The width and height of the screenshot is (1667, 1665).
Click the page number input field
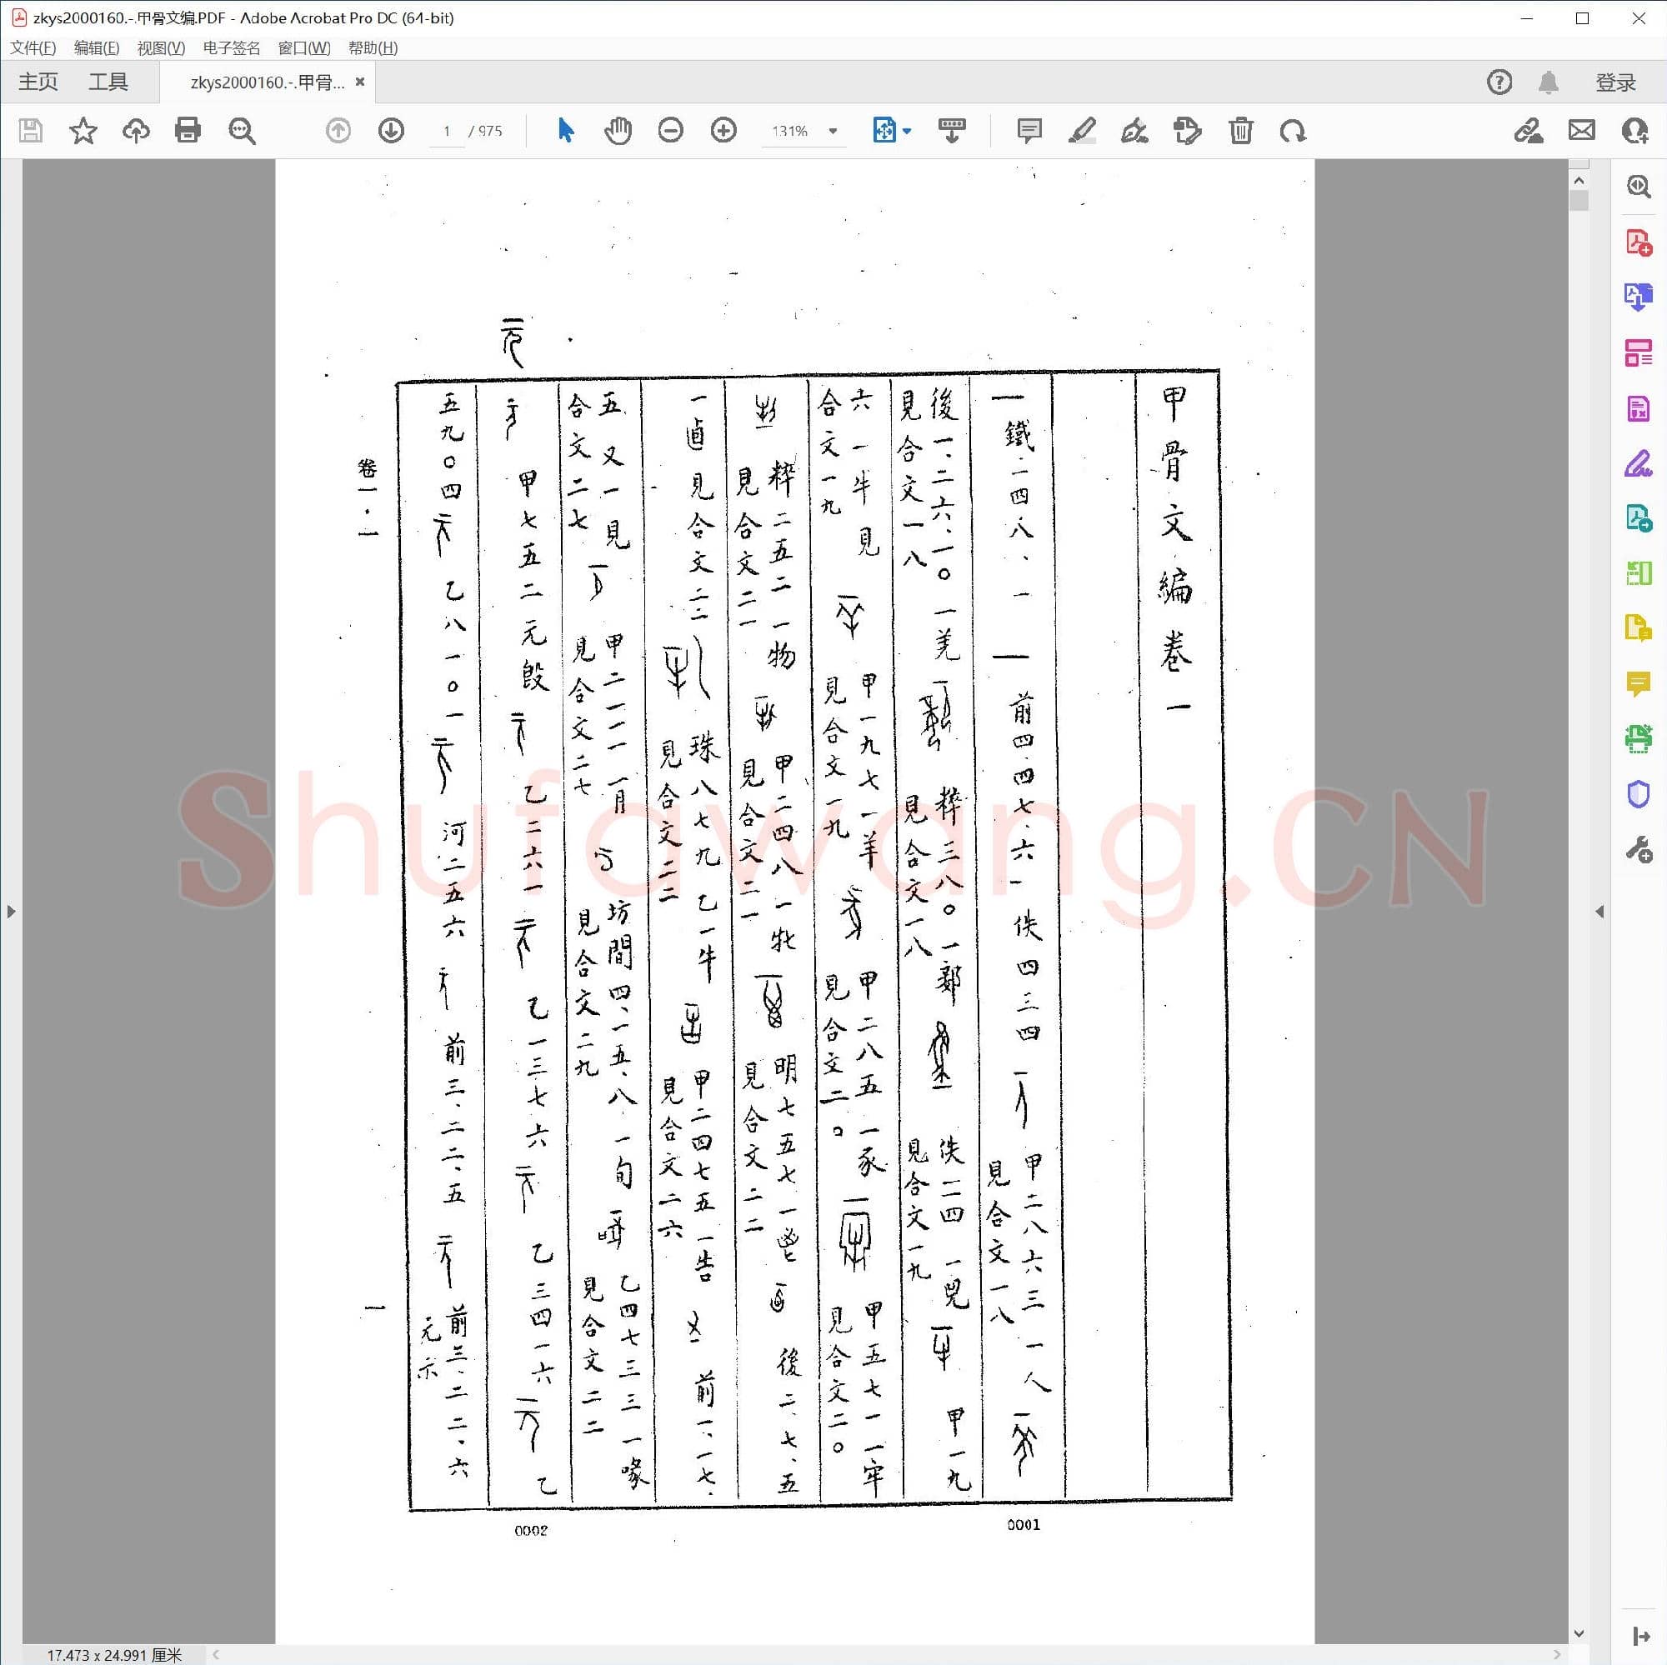[x=447, y=131]
